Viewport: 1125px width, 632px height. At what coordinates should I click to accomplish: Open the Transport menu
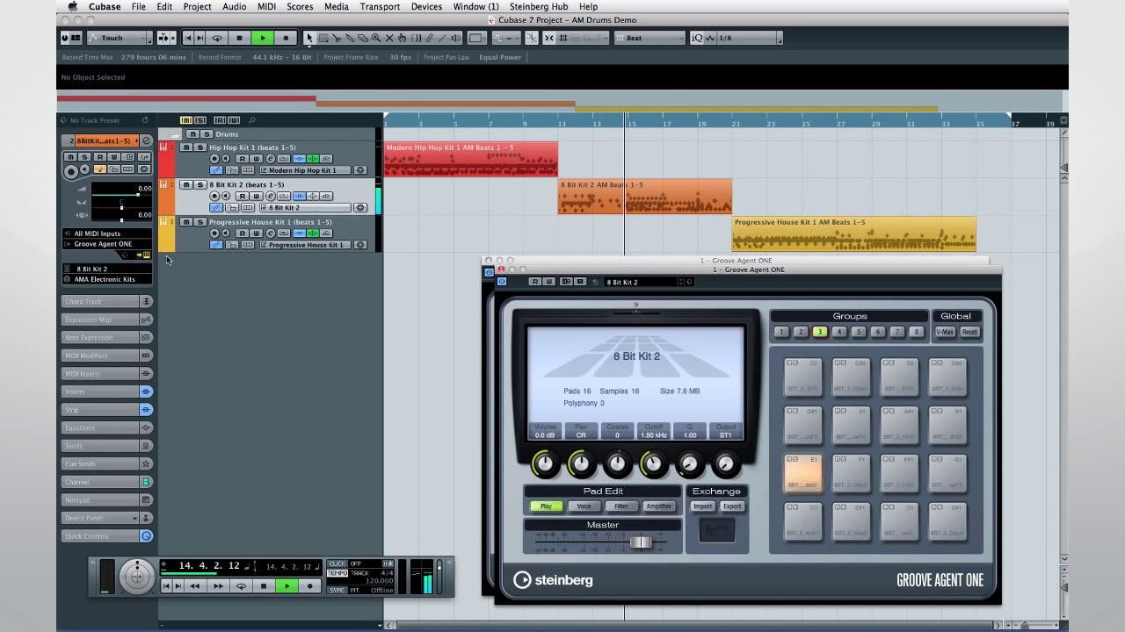point(380,6)
